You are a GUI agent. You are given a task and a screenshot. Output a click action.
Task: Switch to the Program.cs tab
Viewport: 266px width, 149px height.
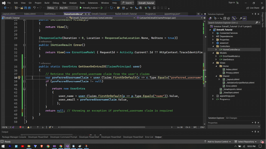point(150,14)
